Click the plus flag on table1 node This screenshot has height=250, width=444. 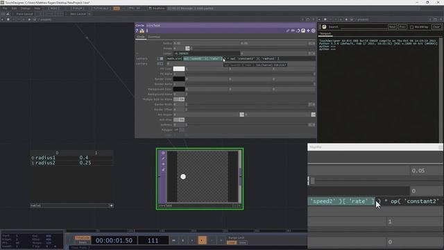coord(111,206)
